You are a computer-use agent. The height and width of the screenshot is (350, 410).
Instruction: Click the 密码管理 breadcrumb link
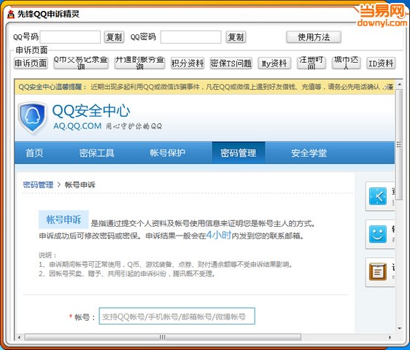tap(38, 184)
